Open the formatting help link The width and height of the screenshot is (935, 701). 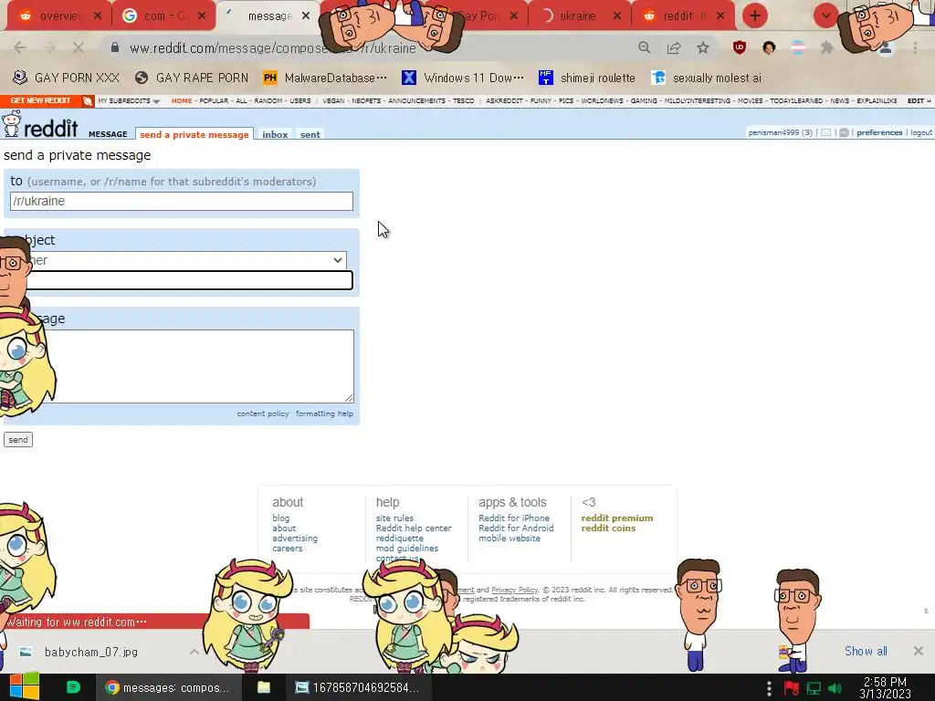324,413
